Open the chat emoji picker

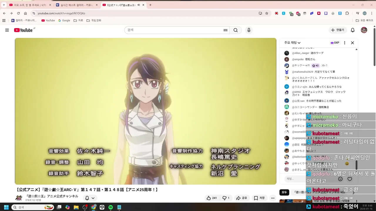pos(340,179)
